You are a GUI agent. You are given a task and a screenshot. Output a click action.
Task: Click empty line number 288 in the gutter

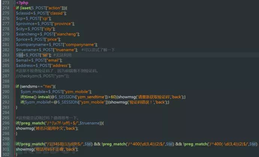[x=6, y=81]
